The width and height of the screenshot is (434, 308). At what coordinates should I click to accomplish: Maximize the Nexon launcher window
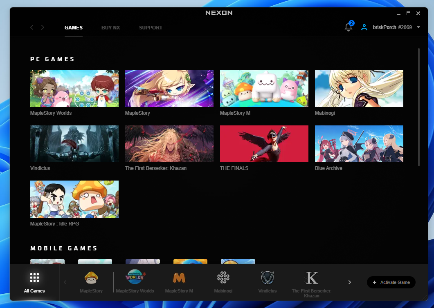point(408,13)
